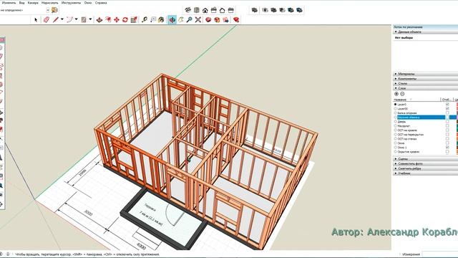The height and width of the screenshot is (258, 458).
Task: Open the Line tool dropdown arrow
Action: 62,19
